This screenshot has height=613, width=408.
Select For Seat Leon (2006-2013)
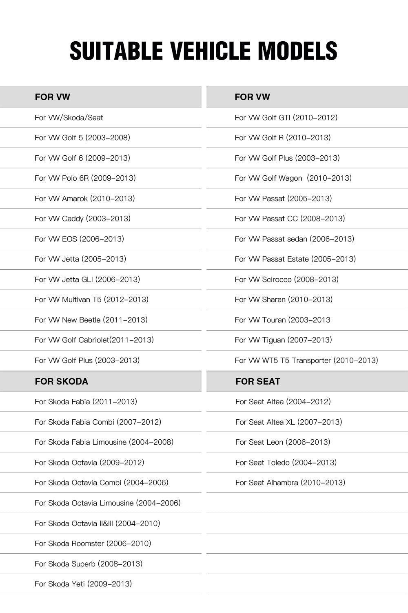[x=283, y=442]
